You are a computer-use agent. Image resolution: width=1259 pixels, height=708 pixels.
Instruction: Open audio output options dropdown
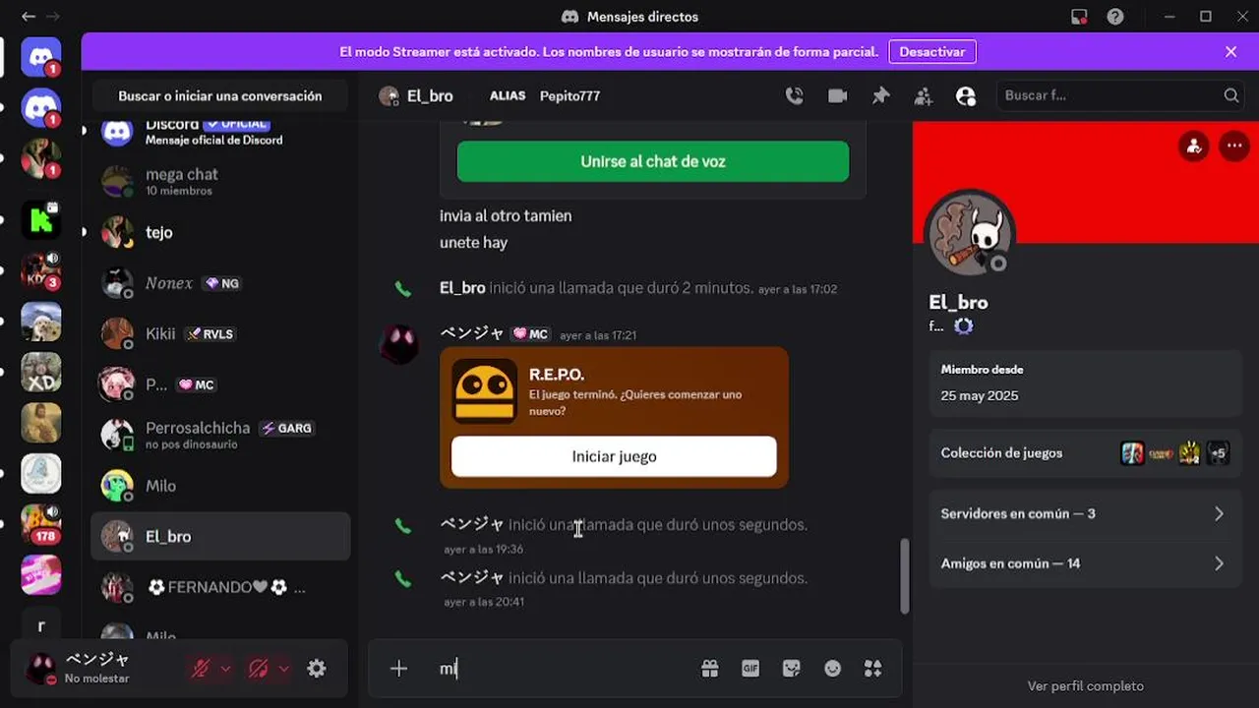pos(283,669)
